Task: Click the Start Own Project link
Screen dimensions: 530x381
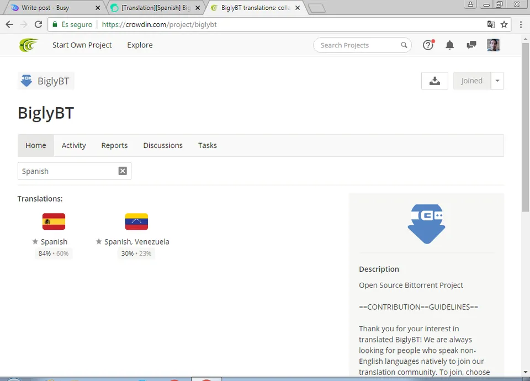Action: coord(82,45)
